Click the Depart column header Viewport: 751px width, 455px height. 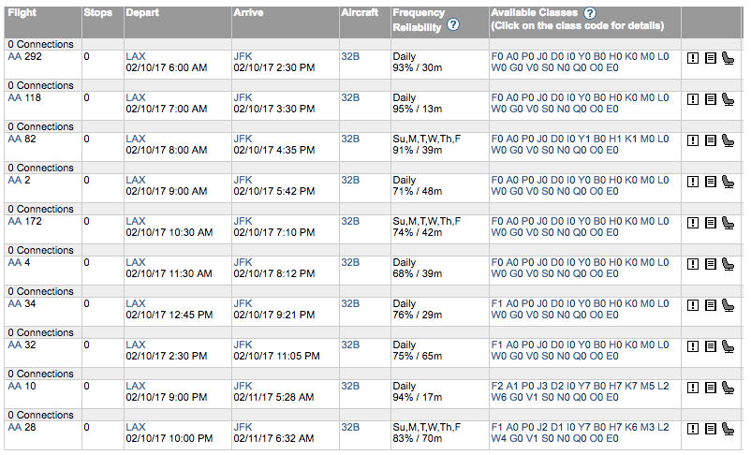pos(142,13)
